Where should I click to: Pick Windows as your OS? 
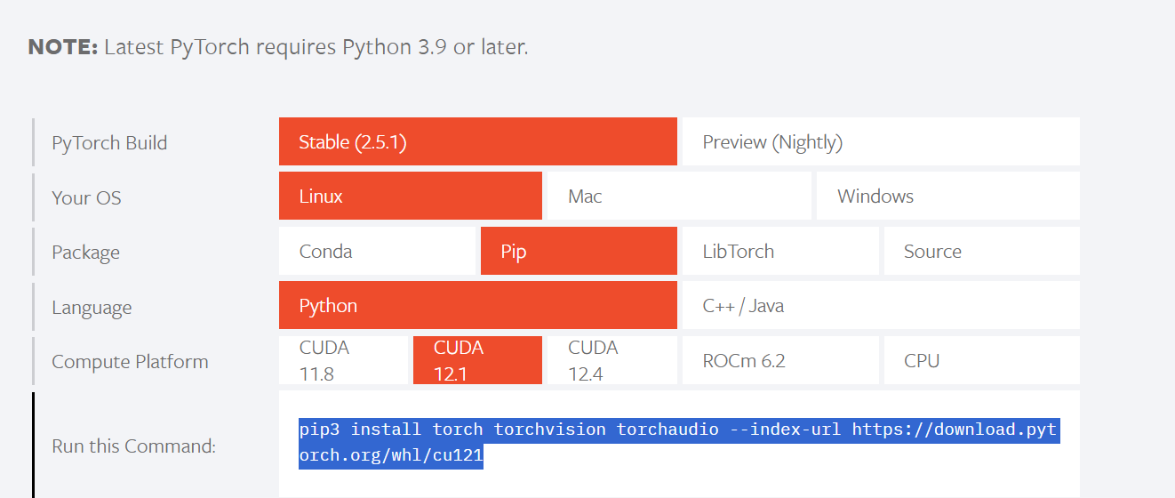[x=947, y=197]
